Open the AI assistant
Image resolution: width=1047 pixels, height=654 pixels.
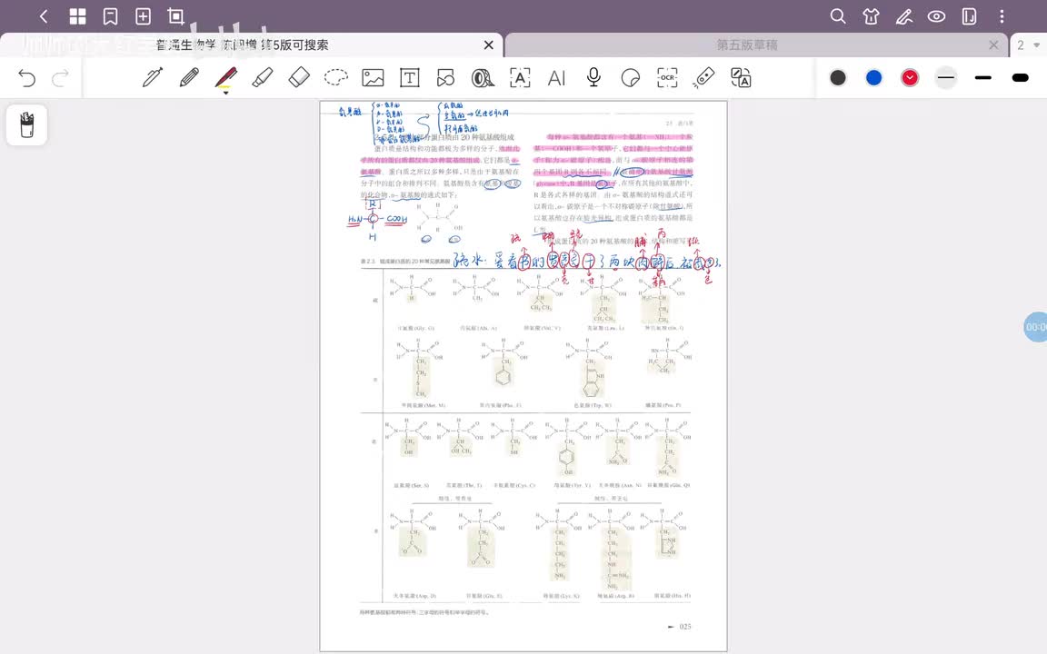pos(556,78)
